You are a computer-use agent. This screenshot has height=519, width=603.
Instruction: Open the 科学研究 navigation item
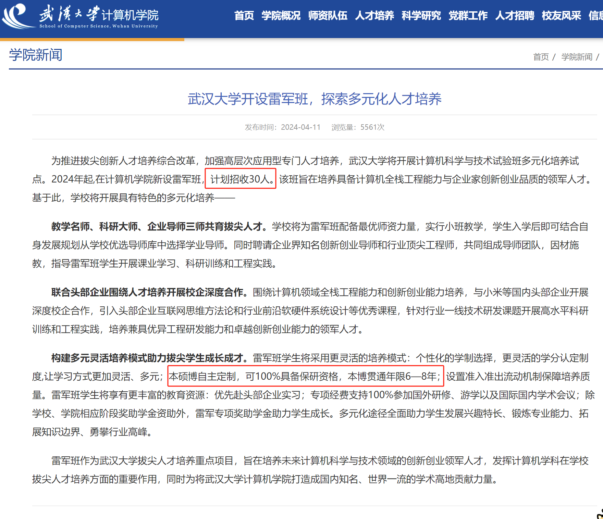coord(421,16)
